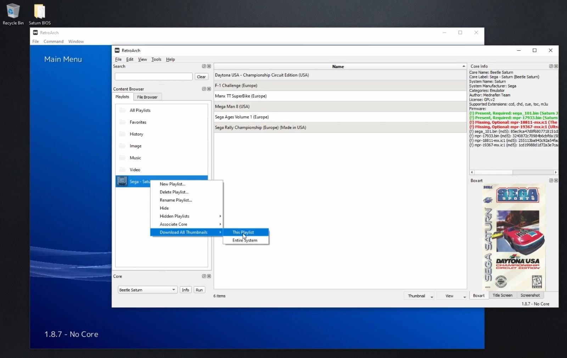Click the core Info button
Image resolution: width=567 pixels, height=358 pixels.
pos(185,290)
